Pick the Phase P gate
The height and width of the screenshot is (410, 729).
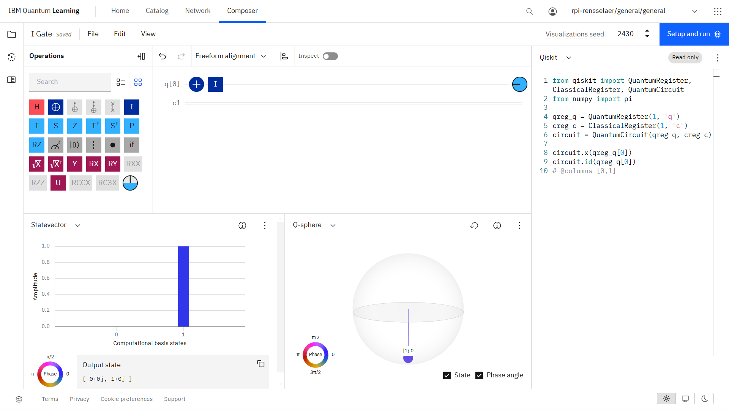click(x=132, y=126)
